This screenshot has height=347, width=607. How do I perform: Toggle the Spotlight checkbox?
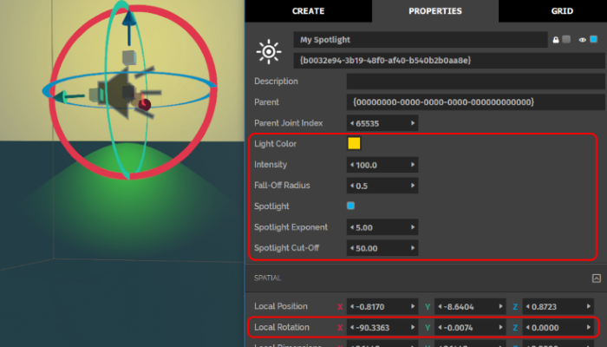tap(350, 206)
